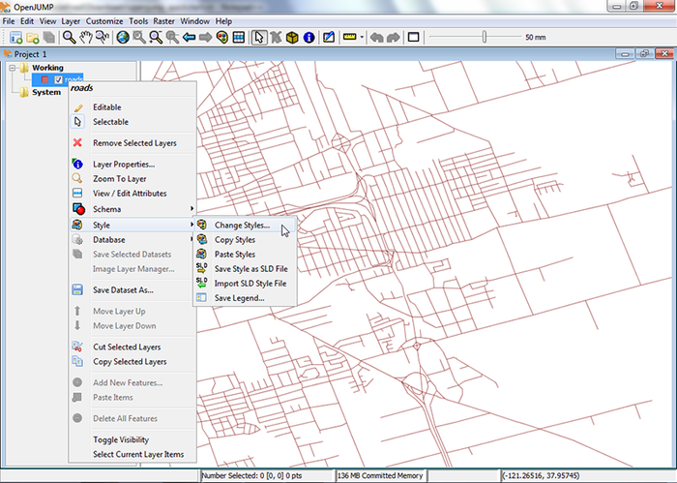The width and height of the screenshot is (677, 483).
Task: Open the Layer menu
Action: coord(71,21)
